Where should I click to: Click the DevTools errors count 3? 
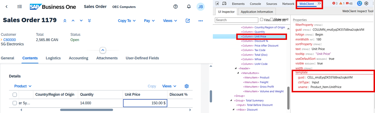pyautogui.click(x=335, y=3)
